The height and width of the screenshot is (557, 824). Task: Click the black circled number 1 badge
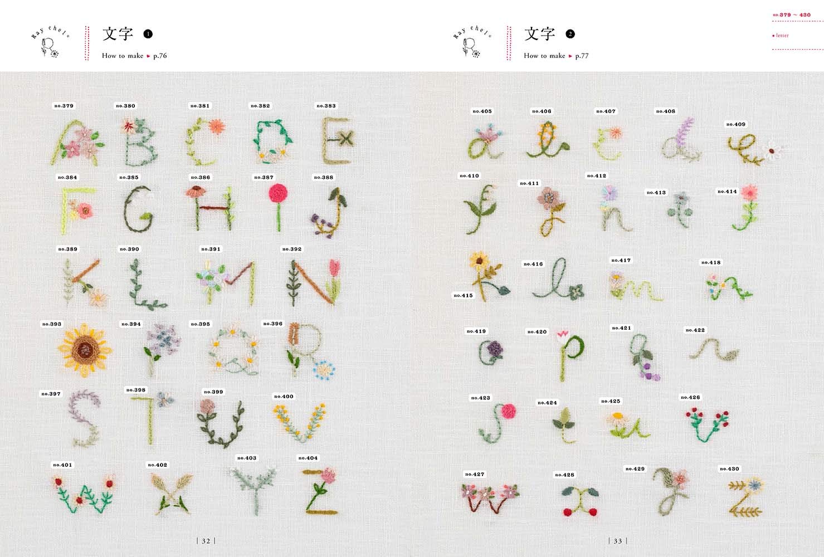(x=148, y=35)
